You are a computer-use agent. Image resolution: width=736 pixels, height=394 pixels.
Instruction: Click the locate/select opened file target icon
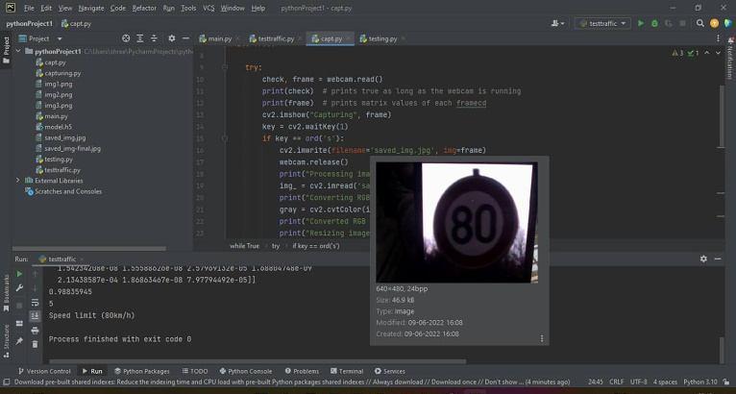(125, 38)
